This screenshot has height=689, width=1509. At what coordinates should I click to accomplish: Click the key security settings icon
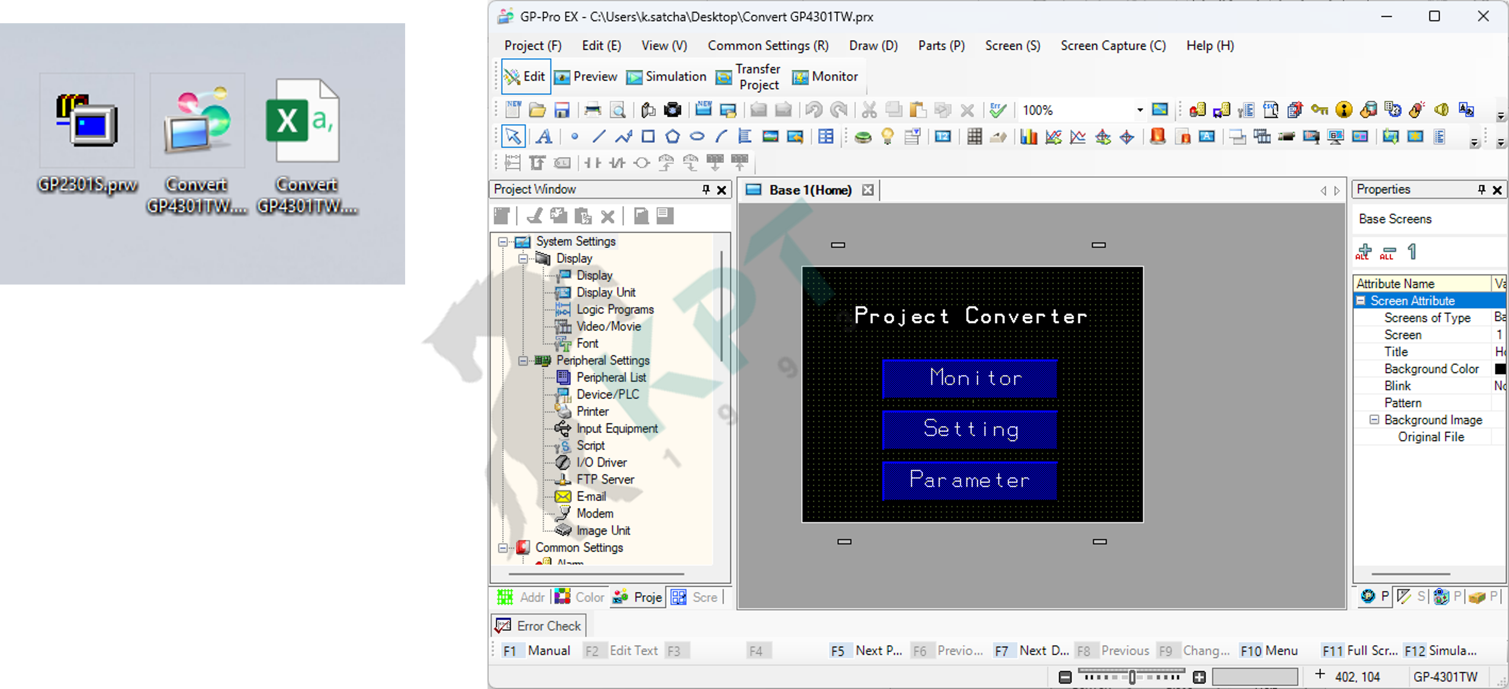pos(1319,109)
